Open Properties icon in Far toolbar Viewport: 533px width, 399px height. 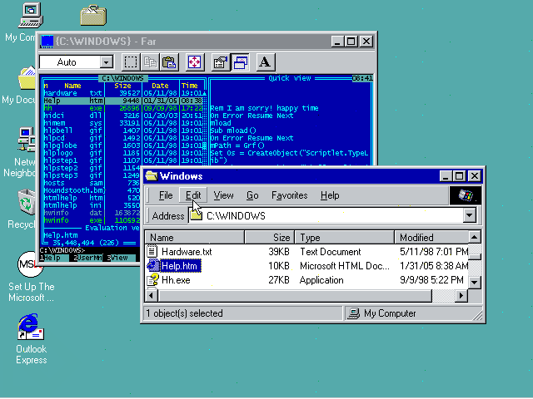pos(220,62)
